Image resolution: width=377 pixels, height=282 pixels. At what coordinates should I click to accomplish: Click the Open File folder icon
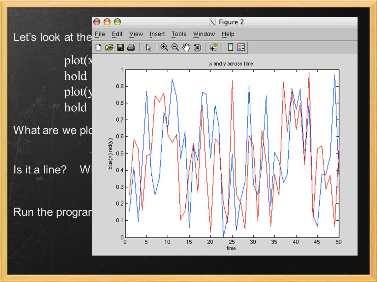109,47
